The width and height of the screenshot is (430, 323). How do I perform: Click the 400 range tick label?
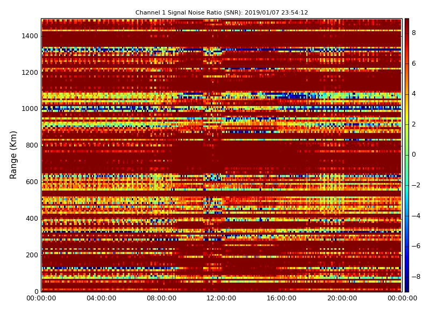[32, 219]
